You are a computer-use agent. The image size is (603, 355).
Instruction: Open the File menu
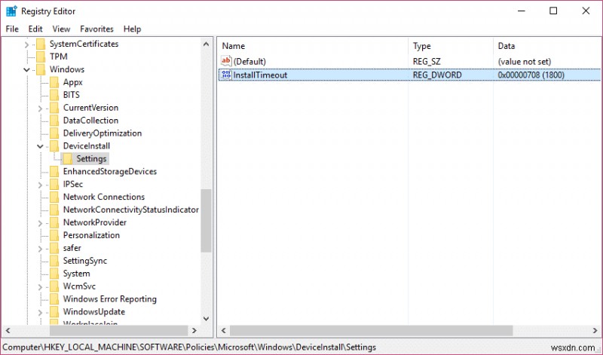pyautogui.click(x=12, y=29)
